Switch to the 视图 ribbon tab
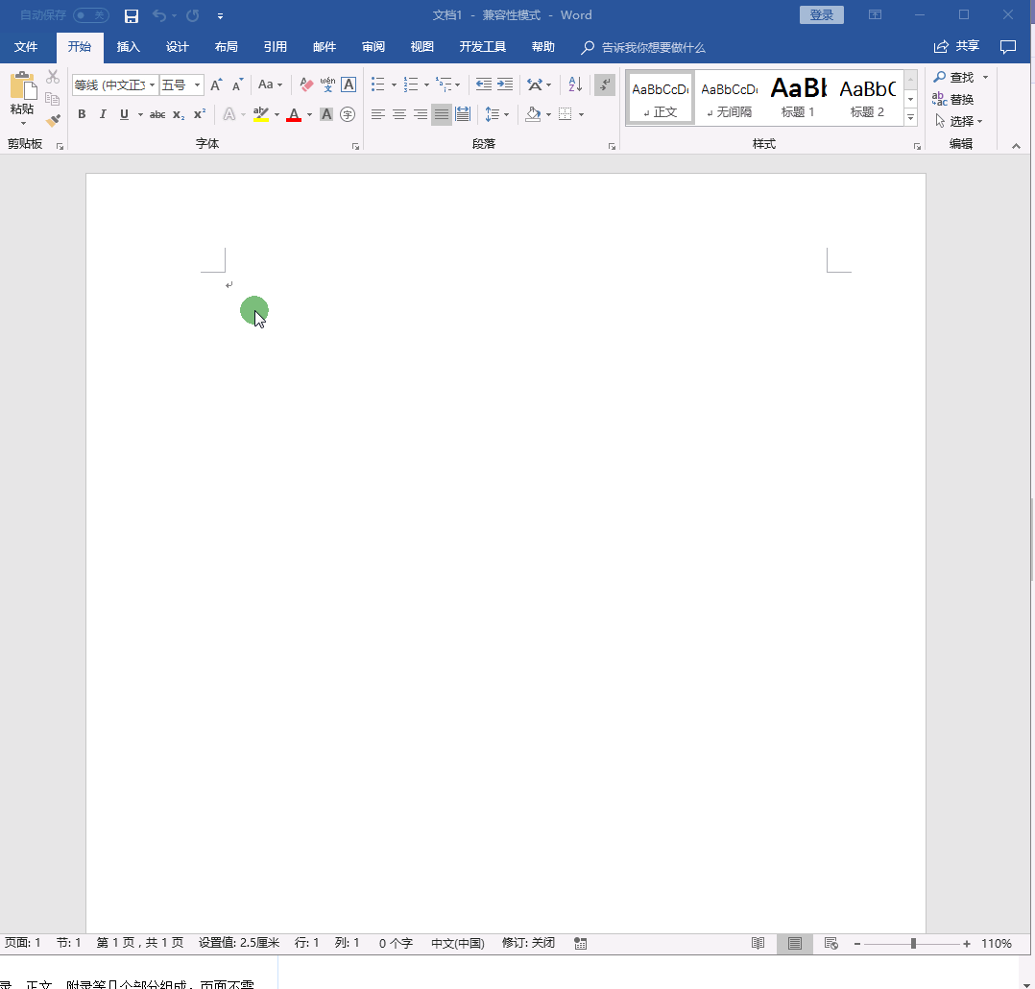This screenshot has width=1035, height=989. [421, 47]
